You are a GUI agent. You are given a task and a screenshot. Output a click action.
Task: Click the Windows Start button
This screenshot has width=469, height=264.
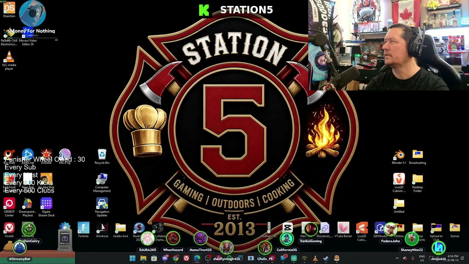(132, 258)
